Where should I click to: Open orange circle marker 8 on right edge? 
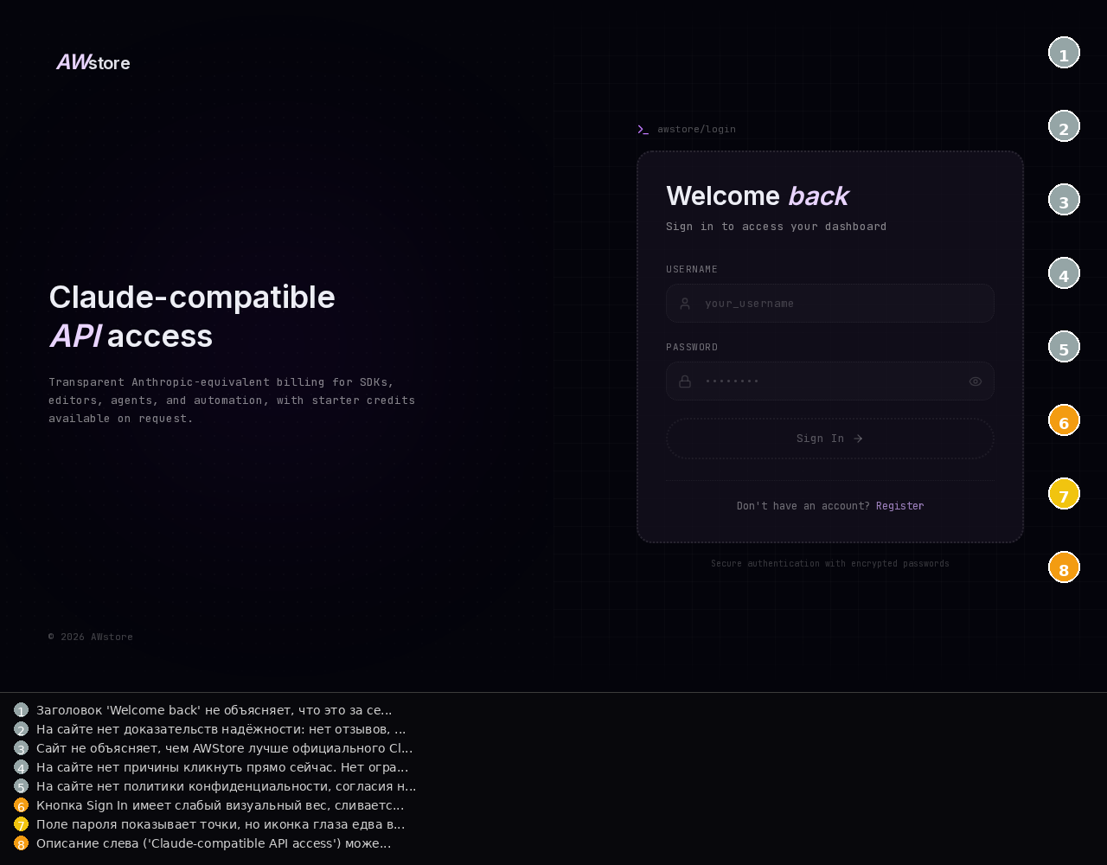tap(1064, 567)
